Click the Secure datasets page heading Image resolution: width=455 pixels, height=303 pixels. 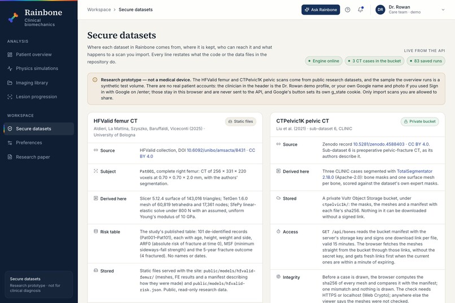pos(121,35)
